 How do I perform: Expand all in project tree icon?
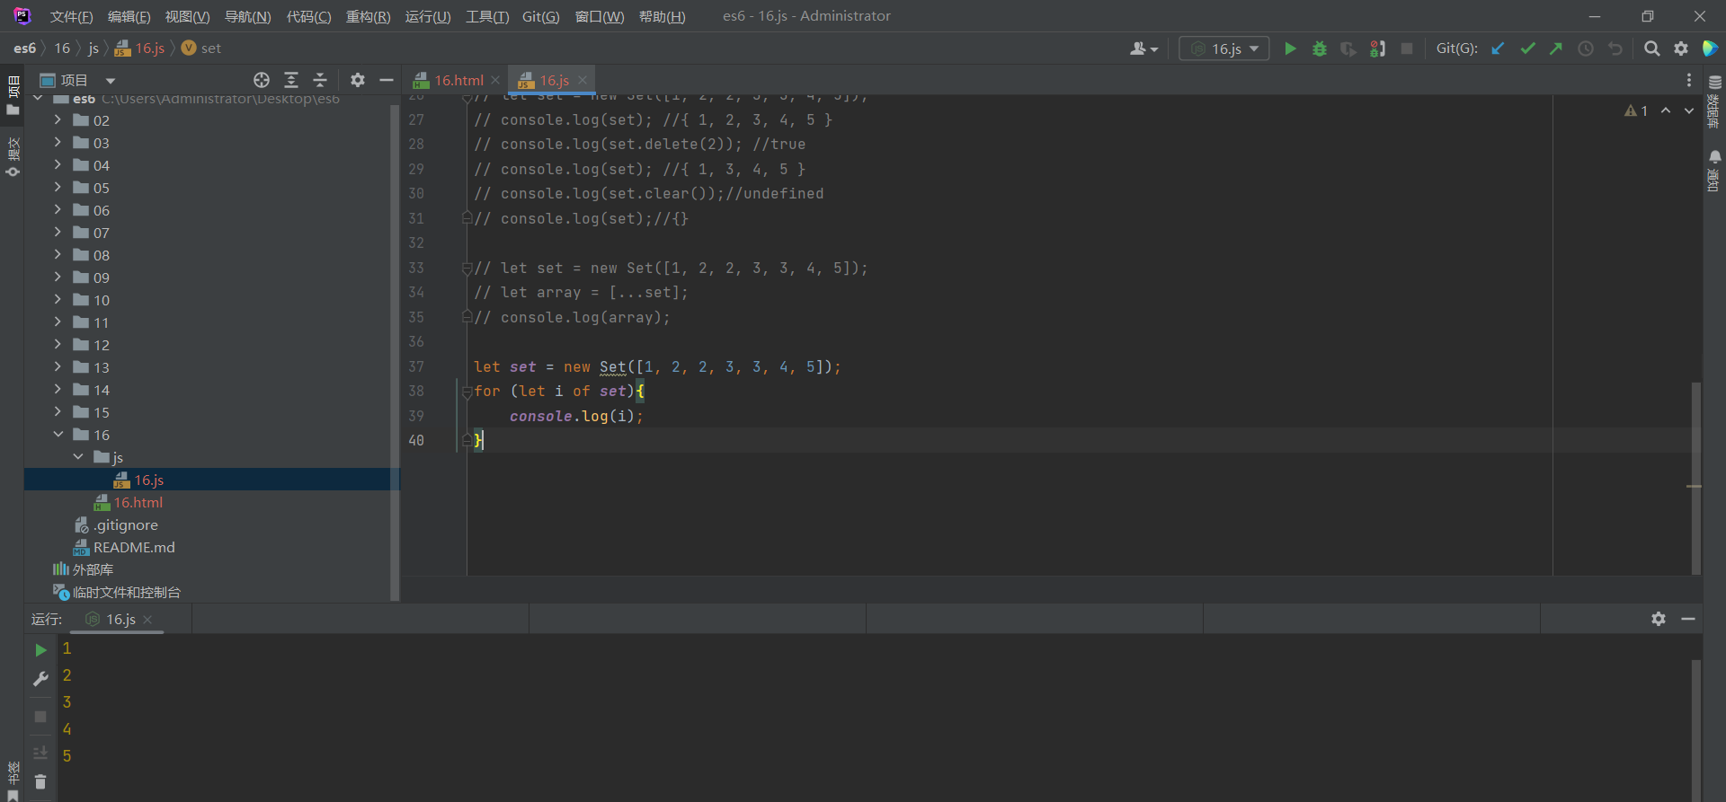[x=291, y=80]
